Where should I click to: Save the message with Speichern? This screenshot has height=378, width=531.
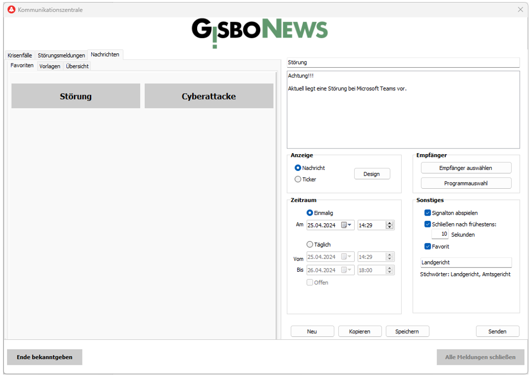coord(407,331)
